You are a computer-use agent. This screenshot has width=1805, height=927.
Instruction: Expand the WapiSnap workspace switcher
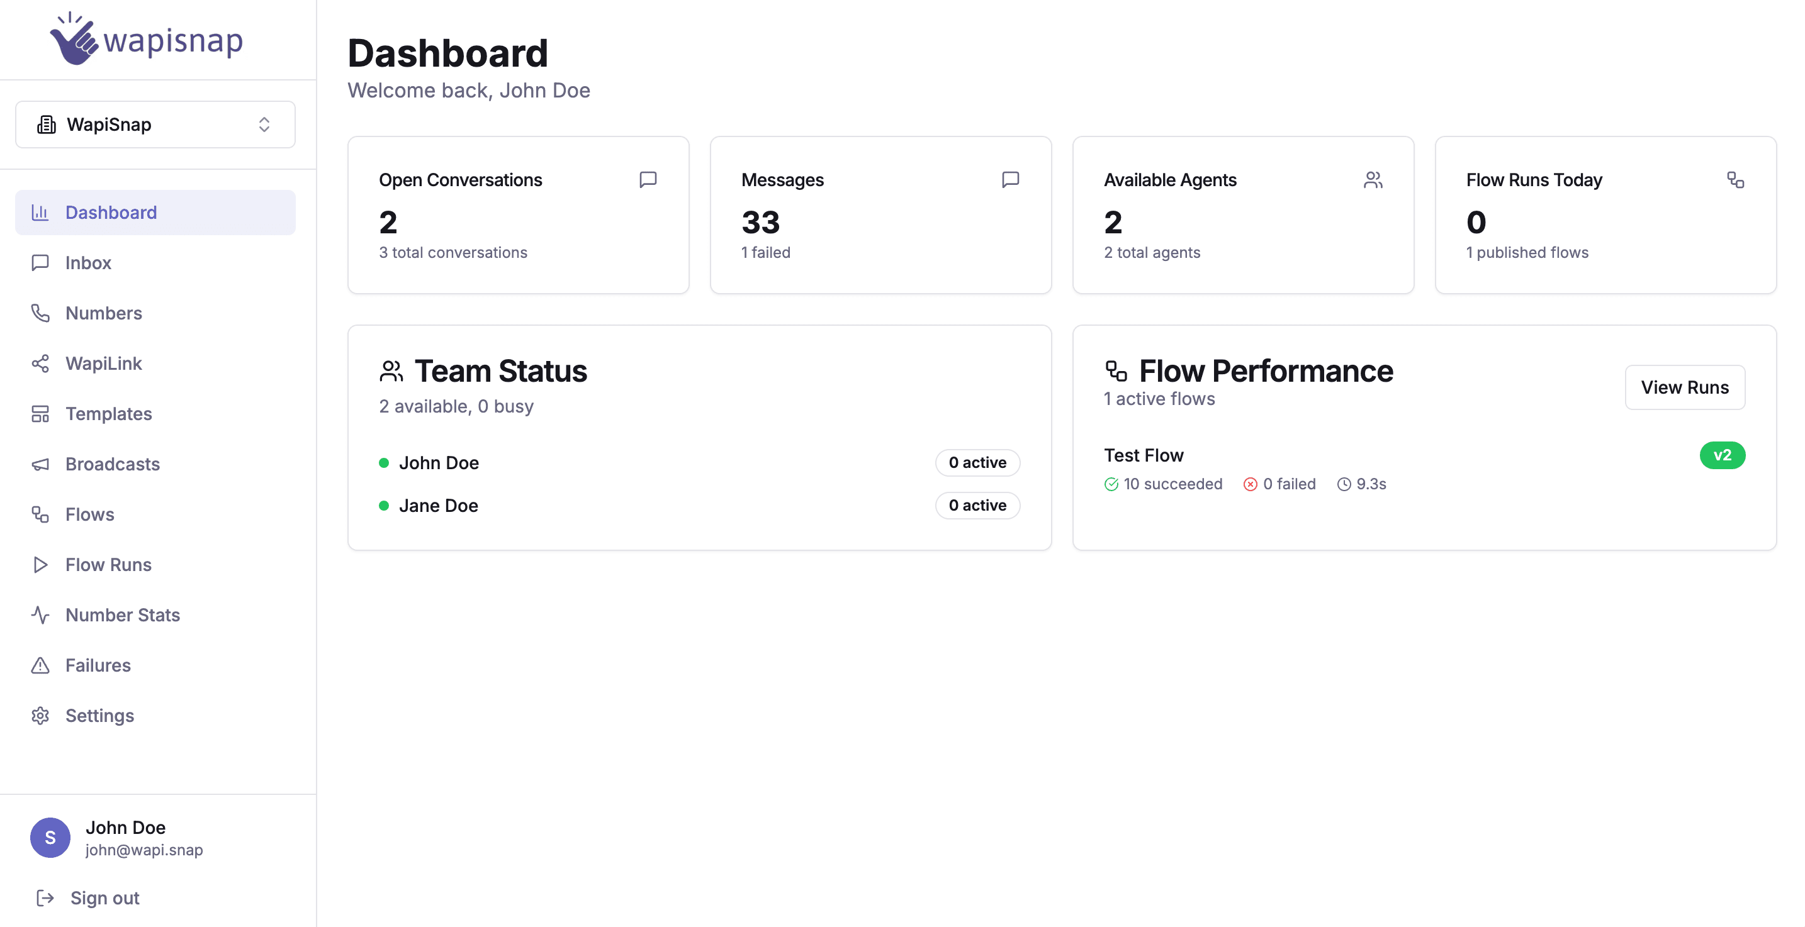click(155, 124)
